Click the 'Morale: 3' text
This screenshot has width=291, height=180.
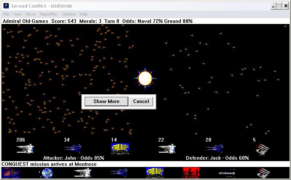tap(90, 21)
